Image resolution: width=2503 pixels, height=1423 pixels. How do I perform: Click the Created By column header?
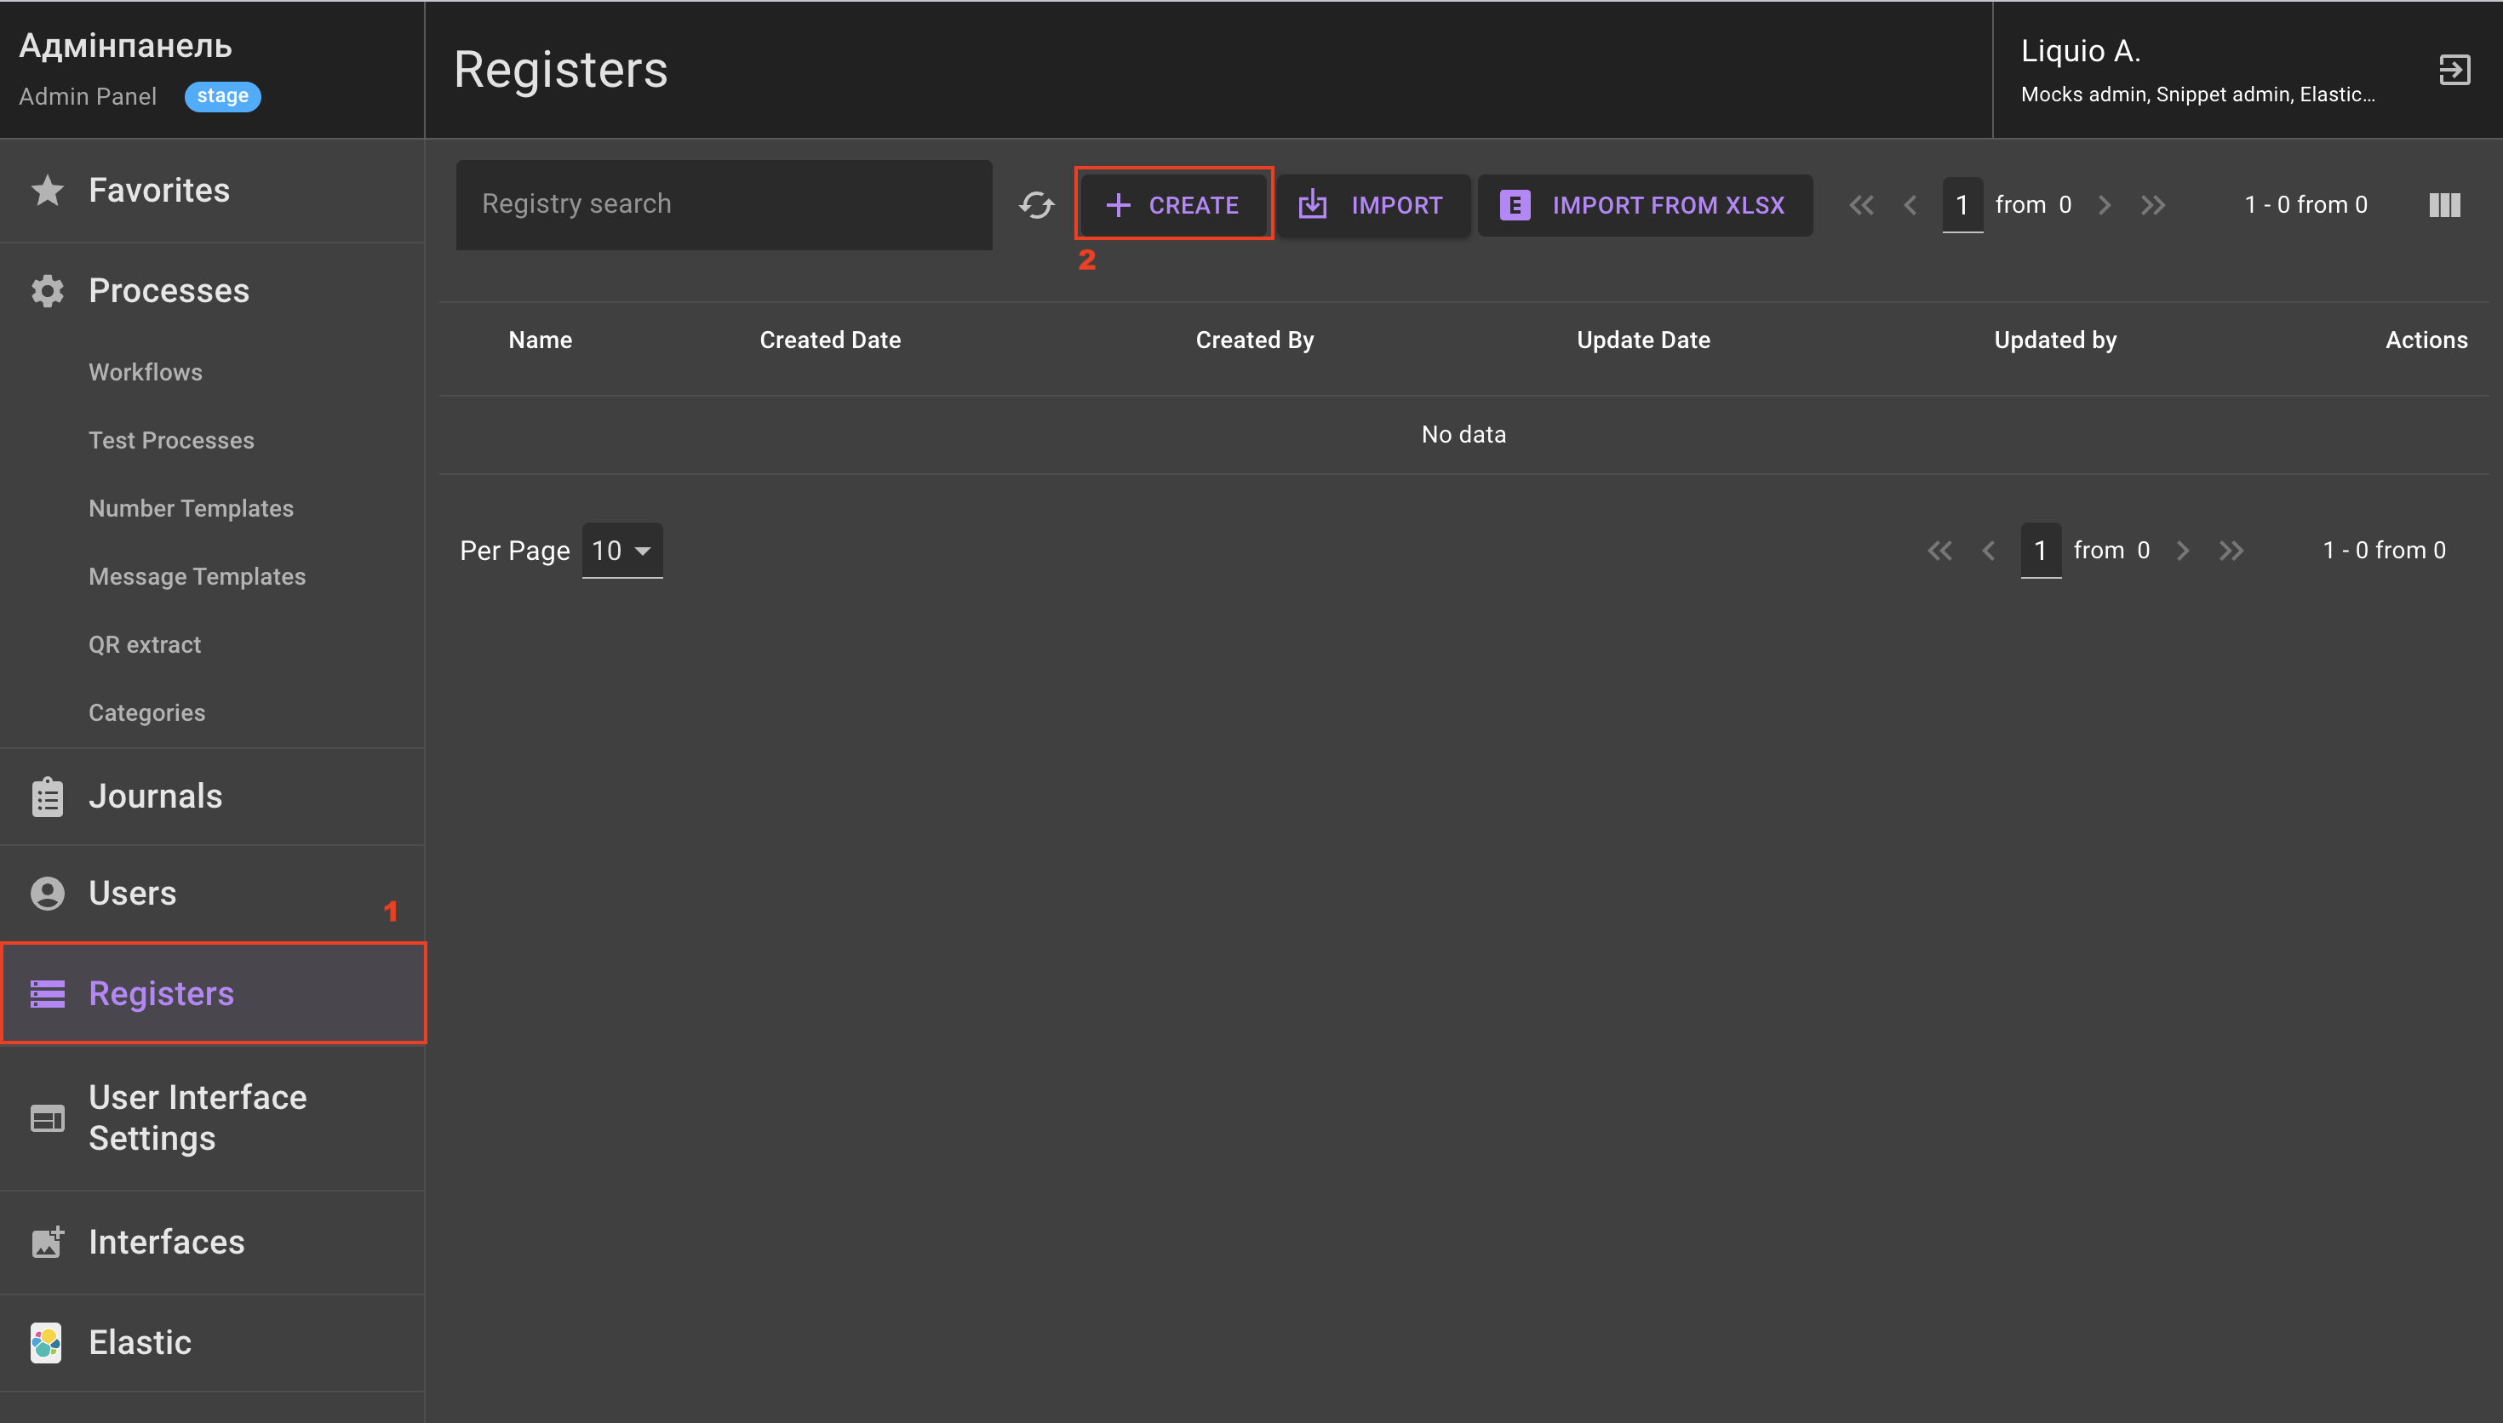pos(1255,340)
